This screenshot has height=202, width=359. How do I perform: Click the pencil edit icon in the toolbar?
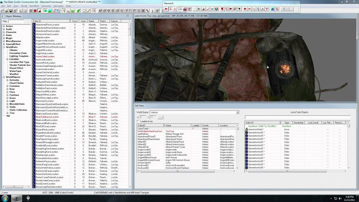coord(89,11)
